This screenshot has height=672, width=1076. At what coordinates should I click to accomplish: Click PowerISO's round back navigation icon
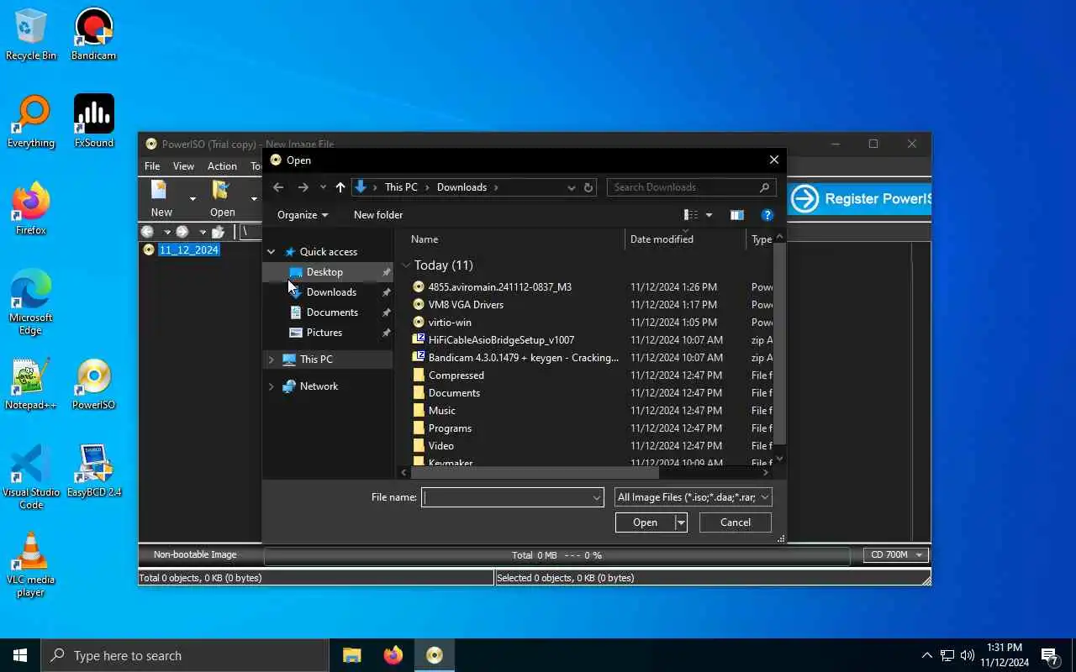(148, 232)
